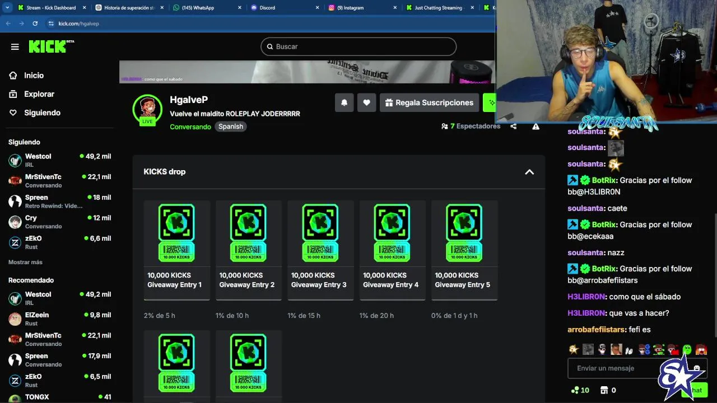The height and width of the screenshot is (403, 717).
Task: Click soulsanta username in caete message
Action: (x=586, y=208)
